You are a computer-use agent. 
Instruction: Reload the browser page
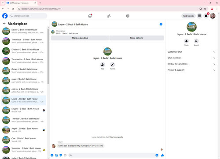click(x=13, y=9)
